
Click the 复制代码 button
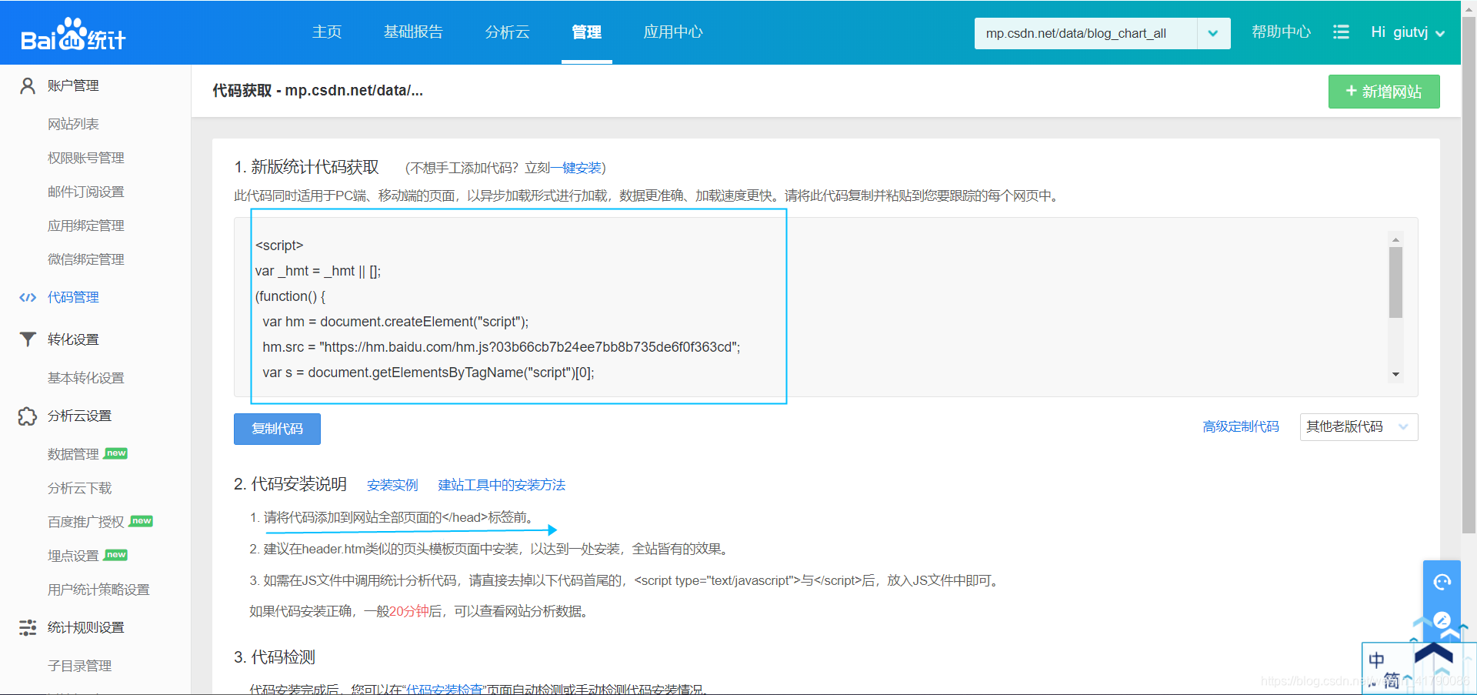(x=277, y=429)
